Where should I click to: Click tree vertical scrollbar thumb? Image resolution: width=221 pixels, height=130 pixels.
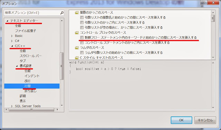click(x=62, y=66)
